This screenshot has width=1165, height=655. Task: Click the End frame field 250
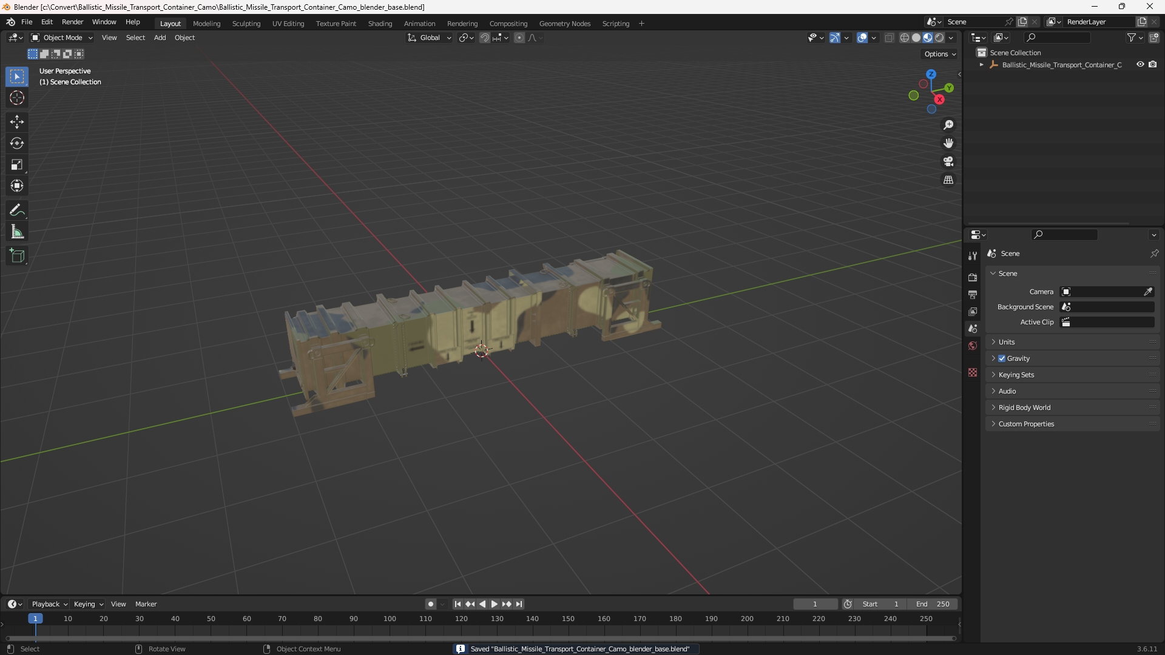[x=933, y=604]
